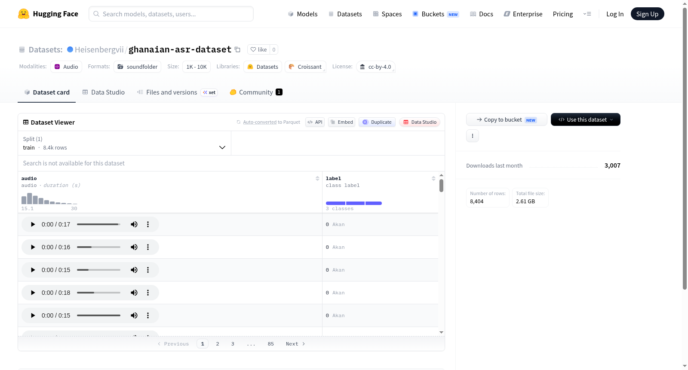The width and height of the screenshot is (688, 370).
Task: Click the 1K - 10K size tag
Action: (x=197, y=67)
